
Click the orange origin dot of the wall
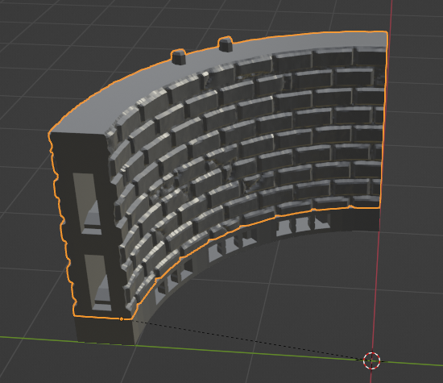[x=122, y=319]
